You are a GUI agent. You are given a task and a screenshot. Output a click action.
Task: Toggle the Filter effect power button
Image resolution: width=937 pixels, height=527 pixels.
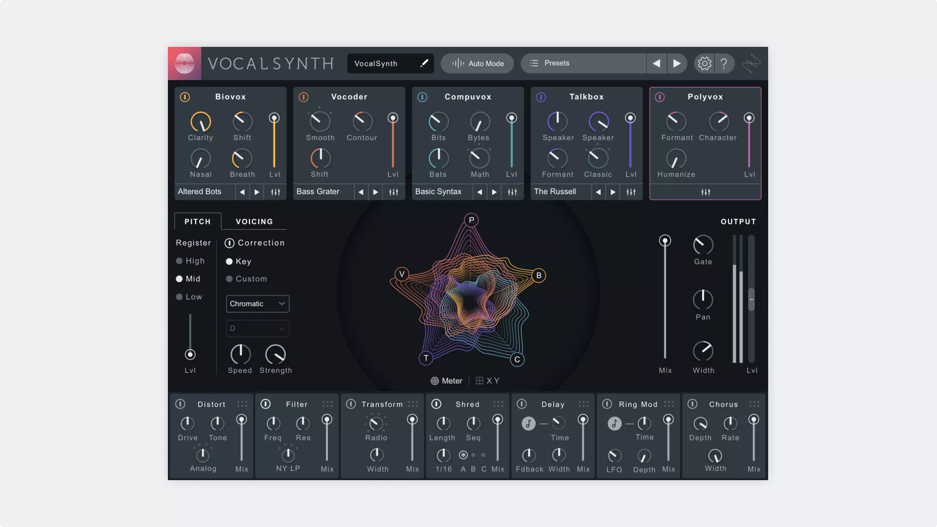[265, 404]
